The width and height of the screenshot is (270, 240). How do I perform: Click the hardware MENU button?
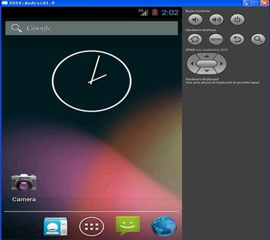tap(216, 40)
